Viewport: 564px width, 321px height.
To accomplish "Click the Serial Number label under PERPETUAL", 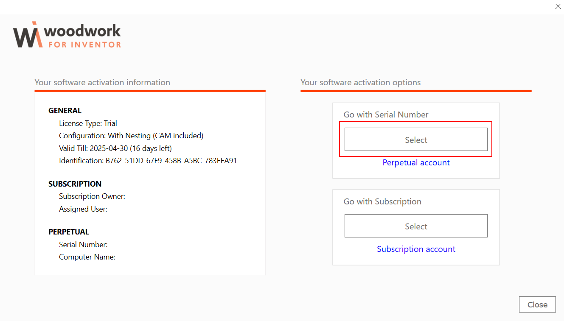I will click(x=83, y=245).
